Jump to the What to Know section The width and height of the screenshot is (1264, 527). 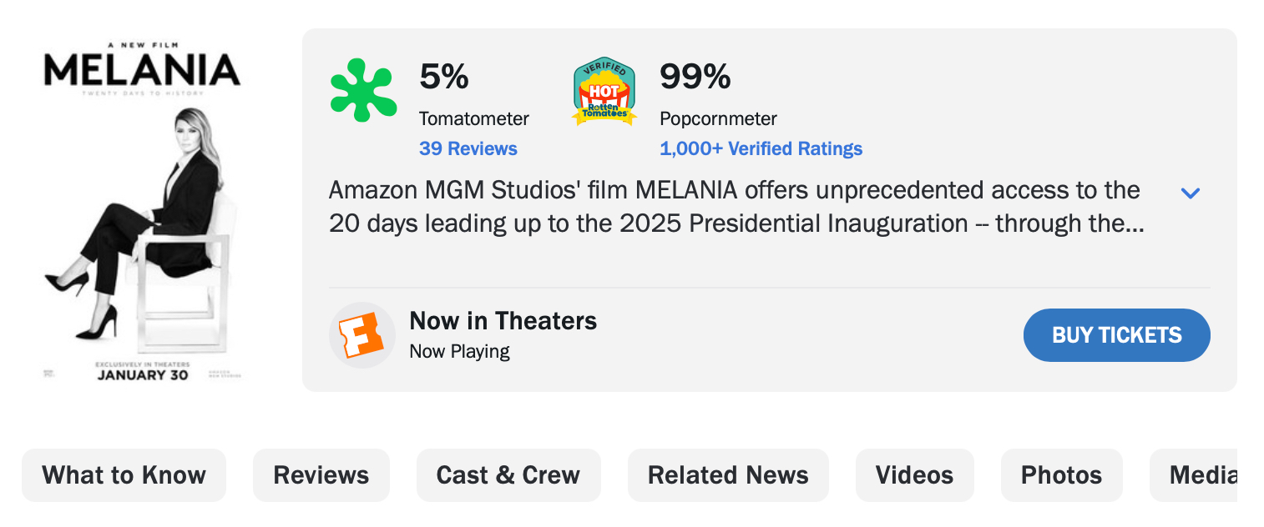(124, 475)
